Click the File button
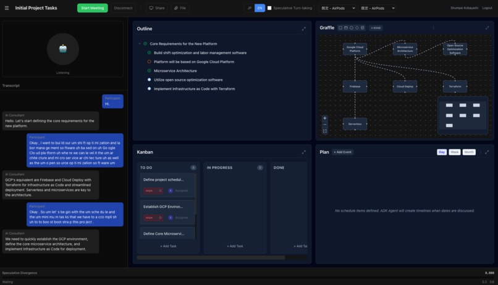Viewport: 498px width, 285px height. pos(180,8)
